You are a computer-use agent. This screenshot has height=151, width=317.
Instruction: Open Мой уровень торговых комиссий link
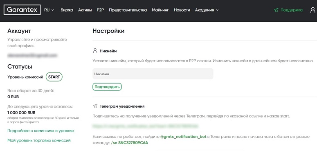pyautogui.click(x=39, y=140)
